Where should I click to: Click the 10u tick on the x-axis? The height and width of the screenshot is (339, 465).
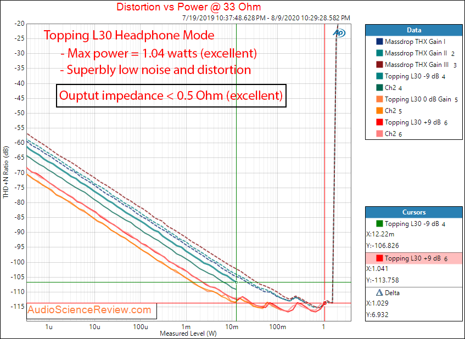coord(94,327)
